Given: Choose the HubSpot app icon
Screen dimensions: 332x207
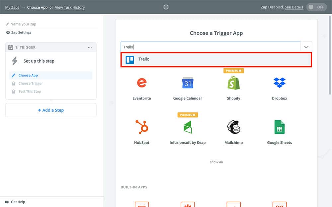Looking at the screenshot, I should tap(142, 127).
